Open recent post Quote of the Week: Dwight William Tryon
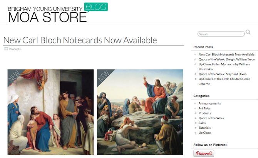 227,59
